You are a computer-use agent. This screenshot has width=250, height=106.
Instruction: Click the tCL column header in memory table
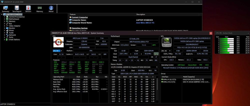pos(119,77)
